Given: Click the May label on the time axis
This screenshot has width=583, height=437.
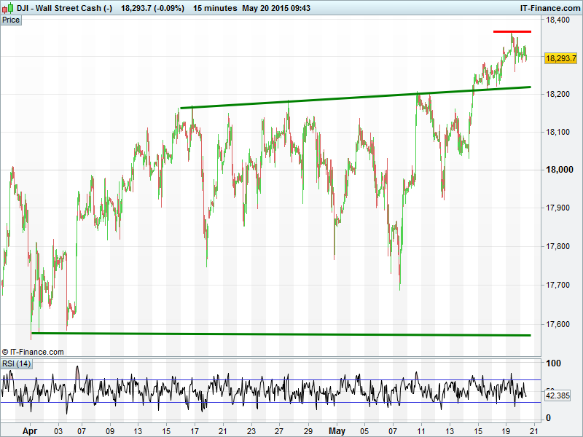Looking at the screenshot, I should coord(336,430).
